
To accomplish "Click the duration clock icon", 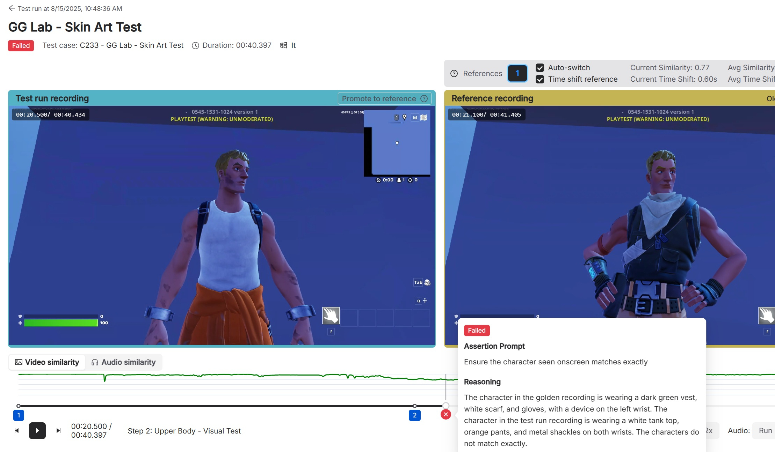I will tap(196, 45).
